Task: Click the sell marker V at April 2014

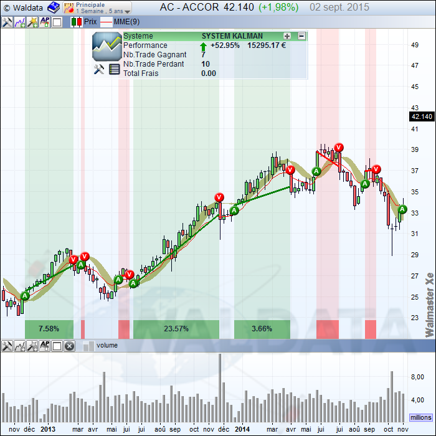Action: click(x=290, y=169)
